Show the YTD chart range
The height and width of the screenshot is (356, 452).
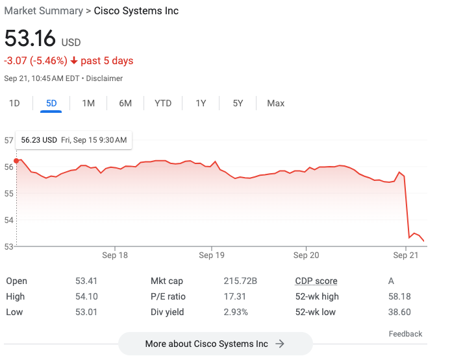coord(163,103)
